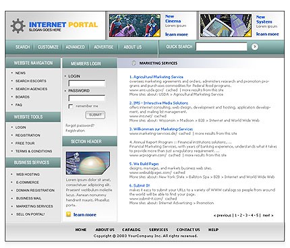Open Domain Registration link
Viewport: 290px width, 248px height.
[35, 190]
